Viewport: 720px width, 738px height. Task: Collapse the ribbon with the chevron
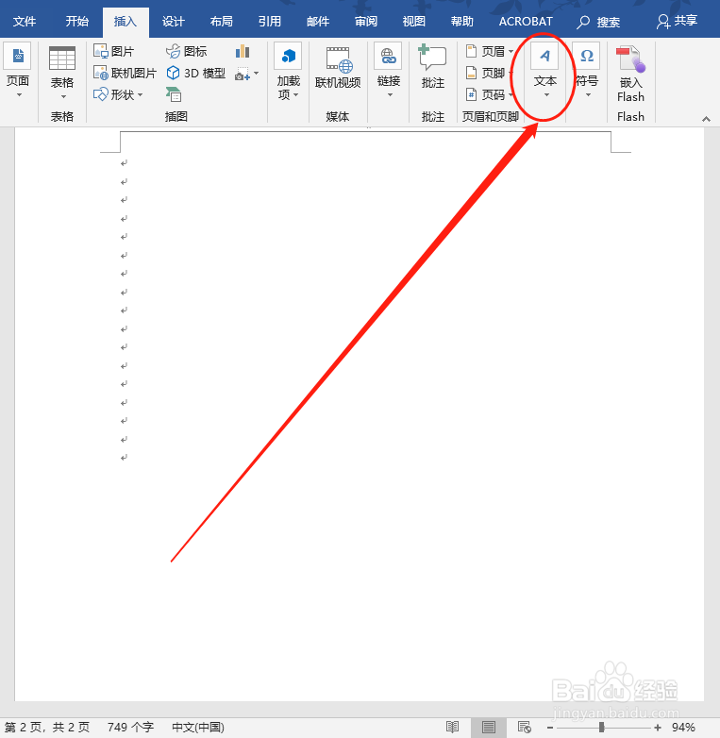coord(706,119)
